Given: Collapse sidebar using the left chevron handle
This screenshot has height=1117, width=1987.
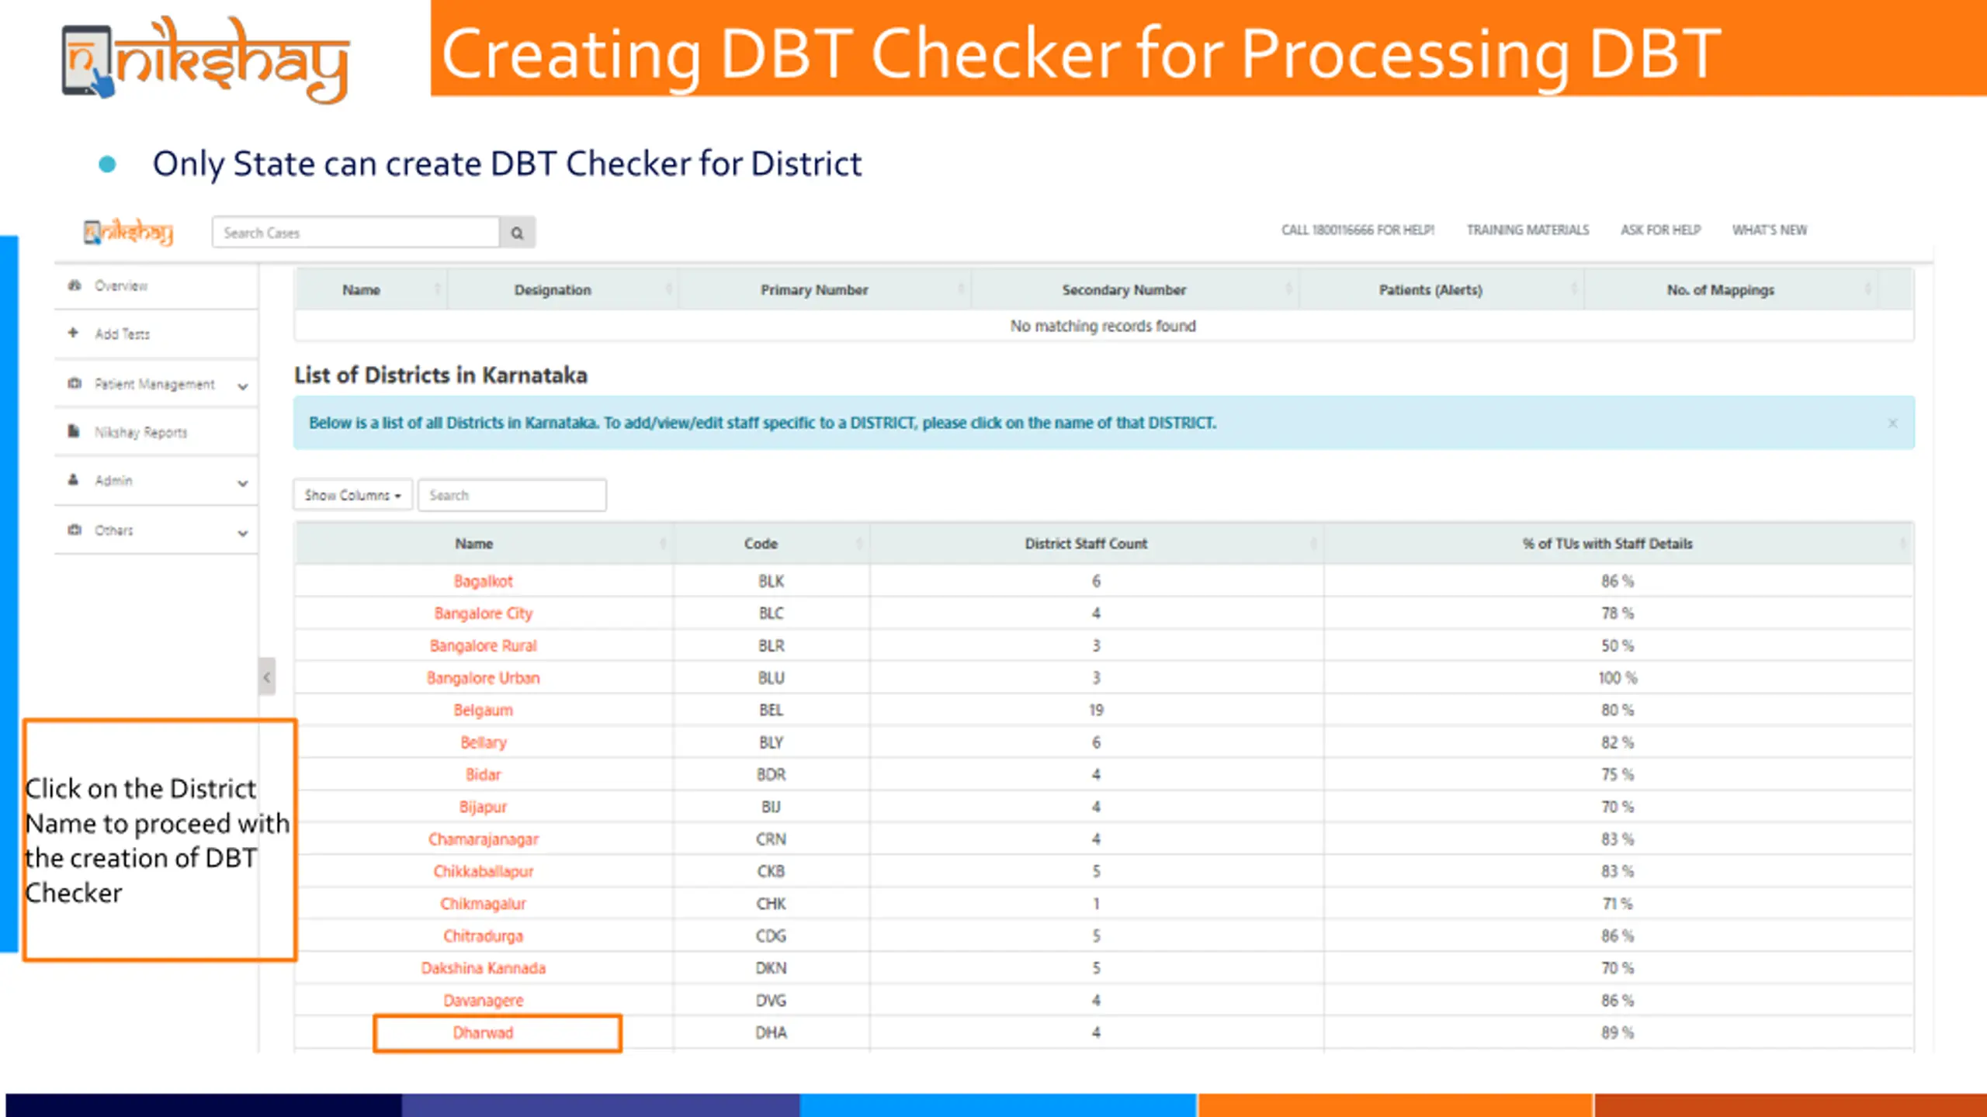Looking at the screenshot, I should coord(267,676).
